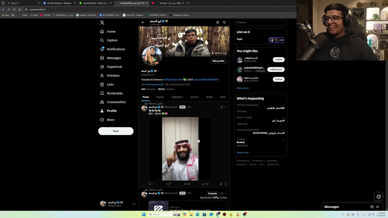The image size is (388, 218).
Task: Click the Grok icon on the 16s post
Action: [x=222, y=107]
